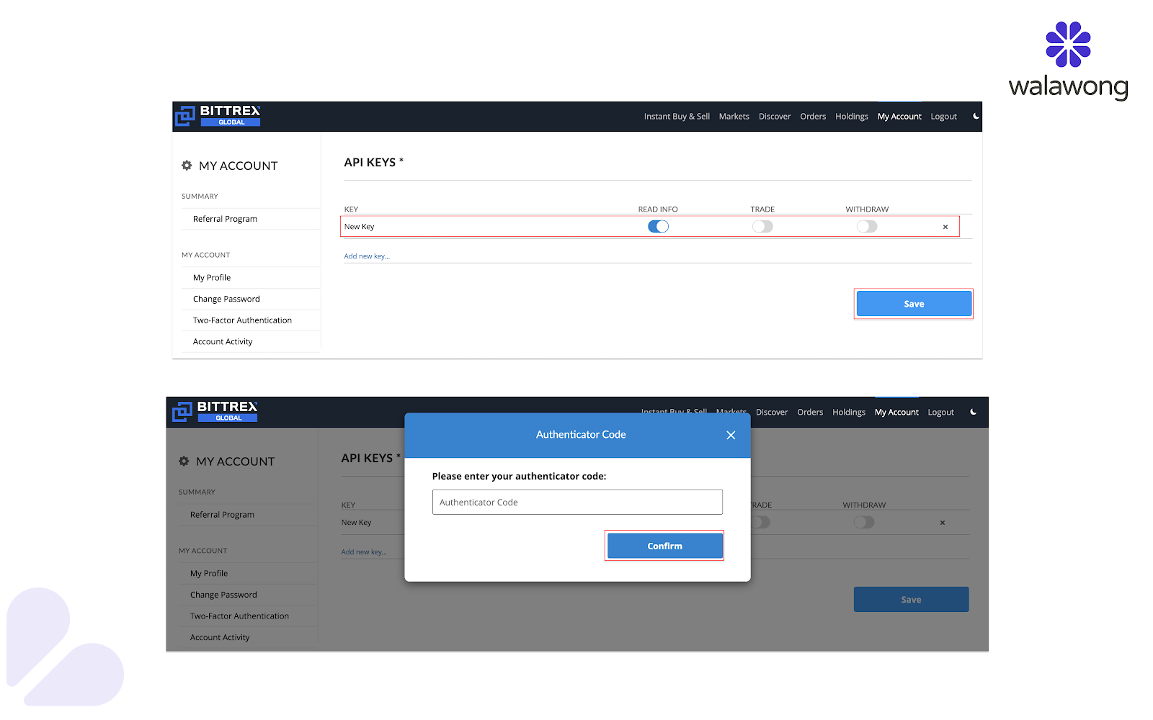Select My Account in the dimmed lower navigation

point(896,413)
